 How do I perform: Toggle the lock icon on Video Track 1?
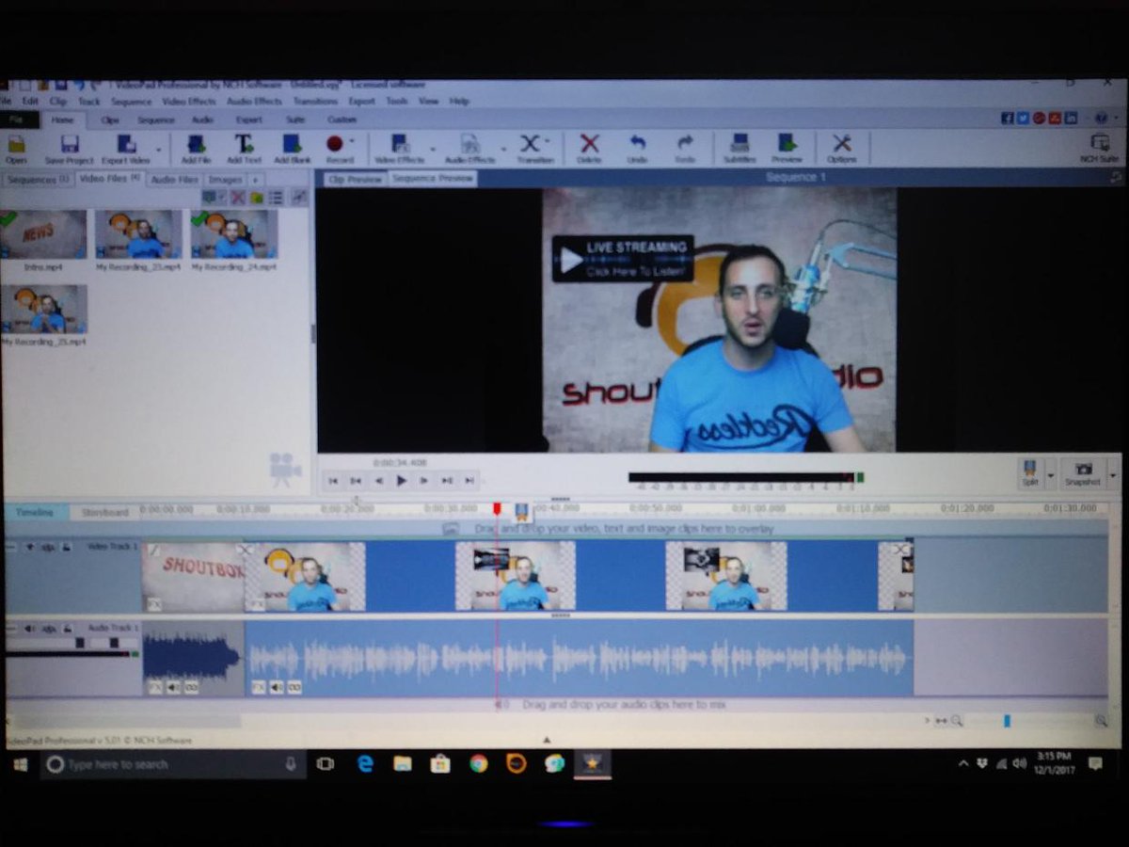click(x=66, y=546)
